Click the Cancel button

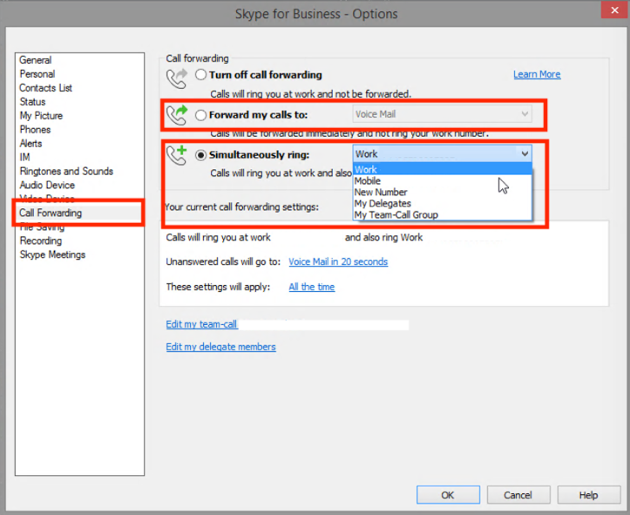click(x=518, y=495)
